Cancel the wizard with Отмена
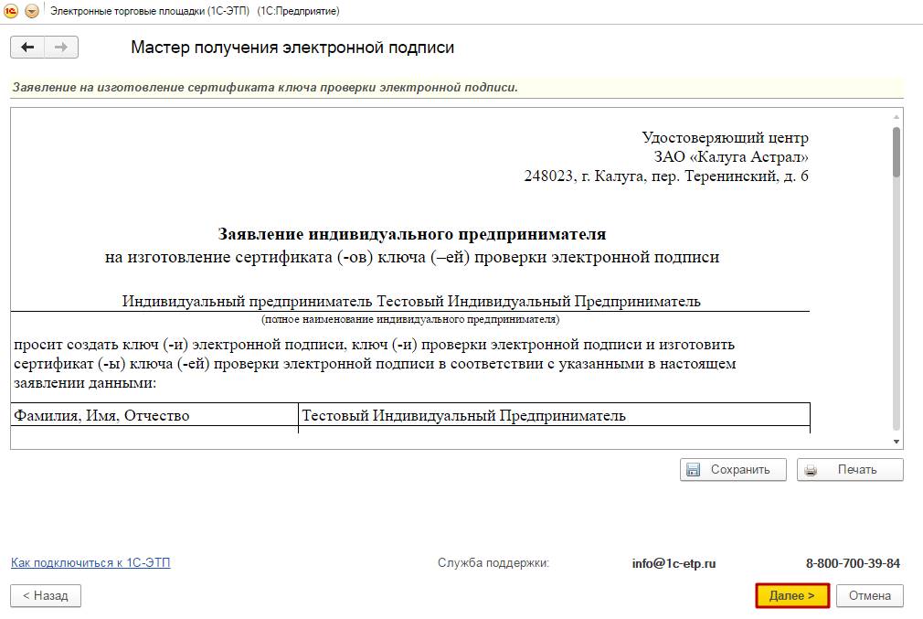This screenshot has height=619, width=923. 869,595
